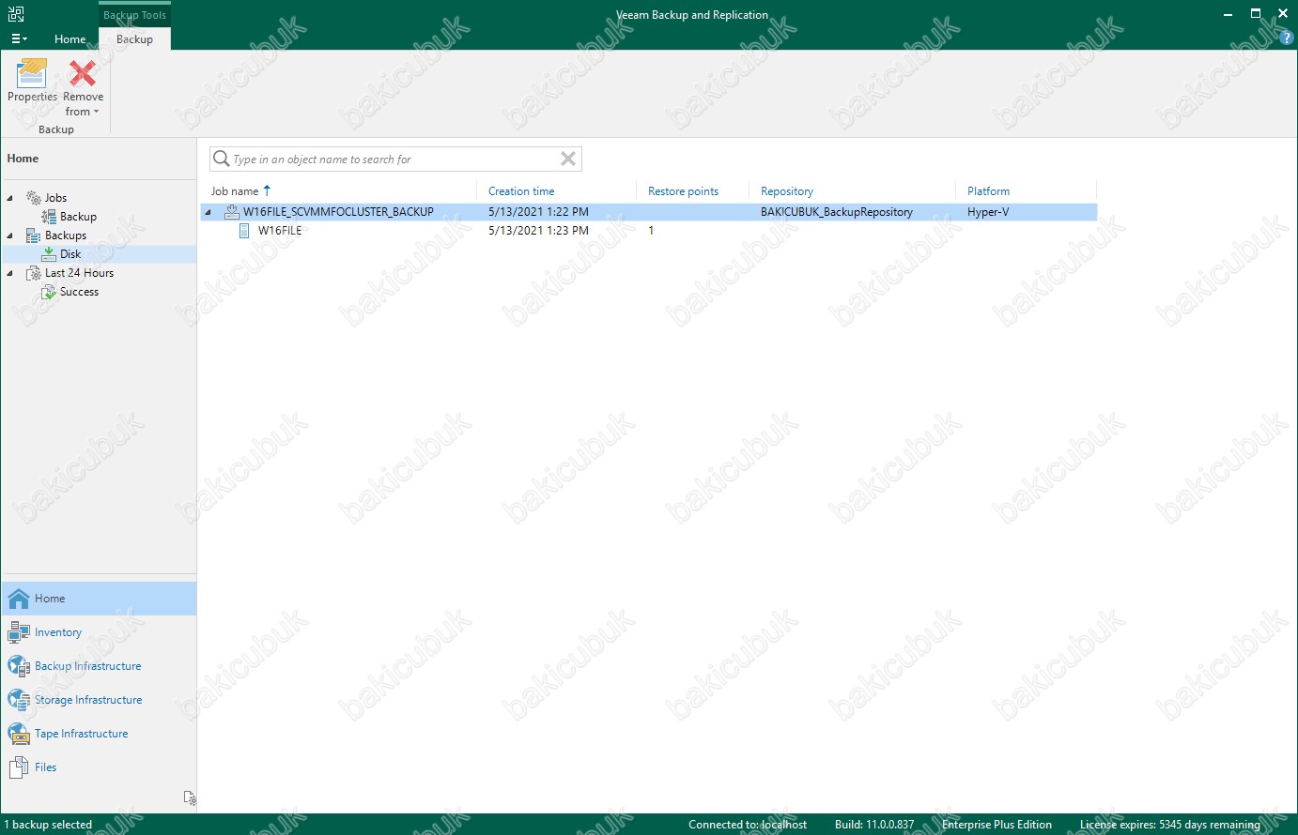Image resolution: width=1298 pixels, height=835 pixels.
Task: Click the Success status icon
Action: click(x=49, y=292)
